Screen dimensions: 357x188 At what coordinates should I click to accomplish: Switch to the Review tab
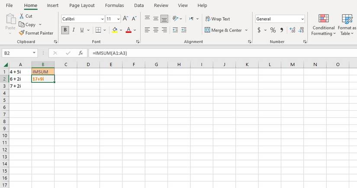click(x=161, y=6)
